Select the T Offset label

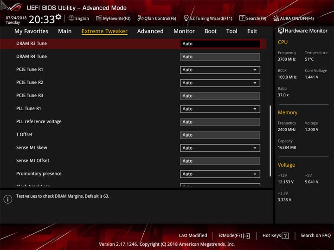25,135
